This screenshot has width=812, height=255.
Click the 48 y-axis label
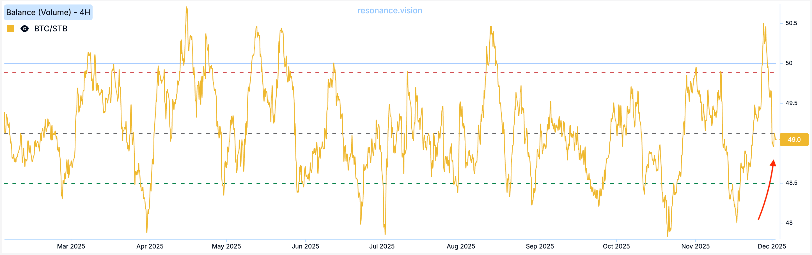click(789, 223)
